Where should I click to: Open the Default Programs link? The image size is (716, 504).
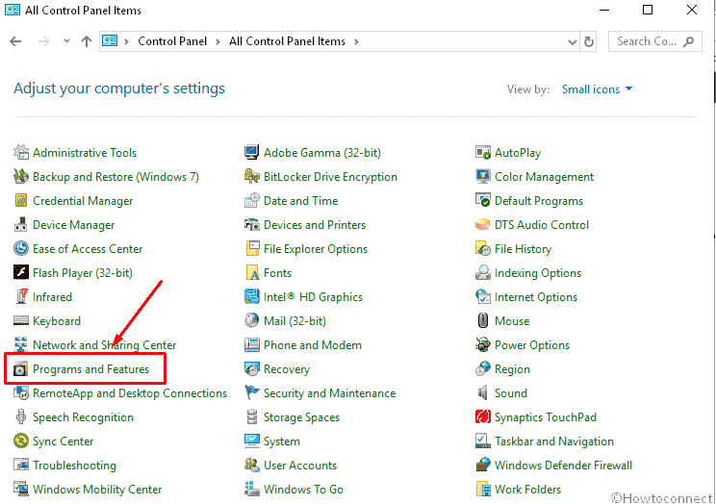tap(539, 201)
